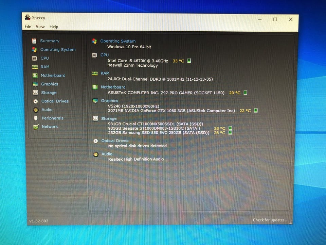This screenshot has height=245, width=326.
Task: Click the Seagate drive temperature indicator at 28 °C
Action: 230,128
